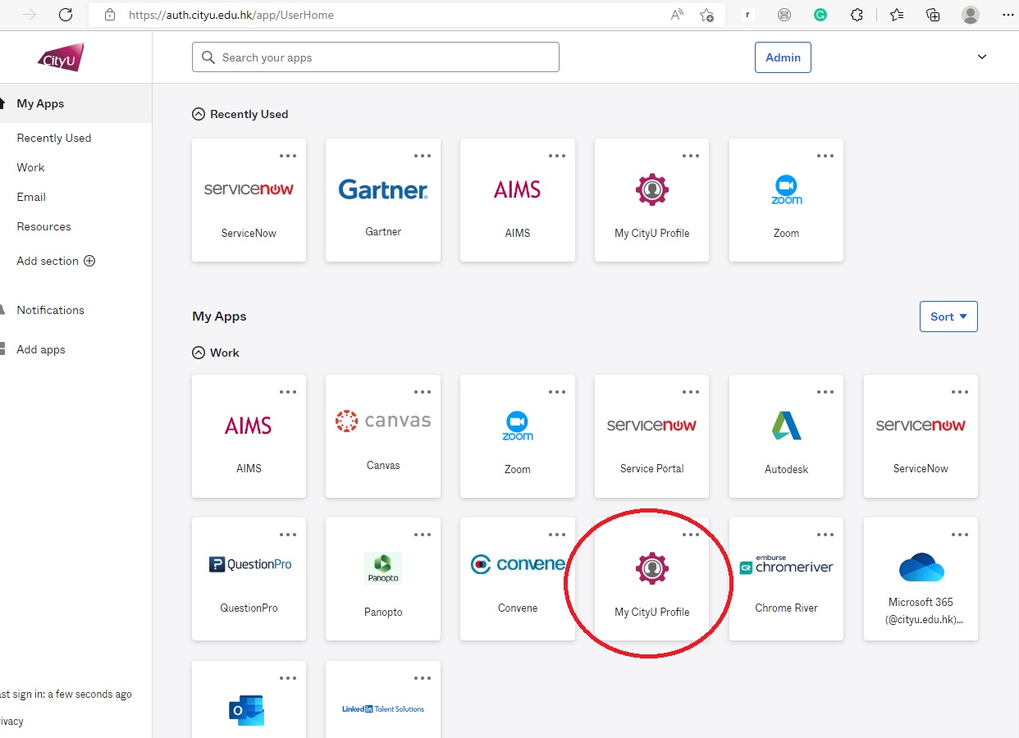Click Add section in the sidebar
This screenshot has height=738, width=1019.
(x=56, y=261)
